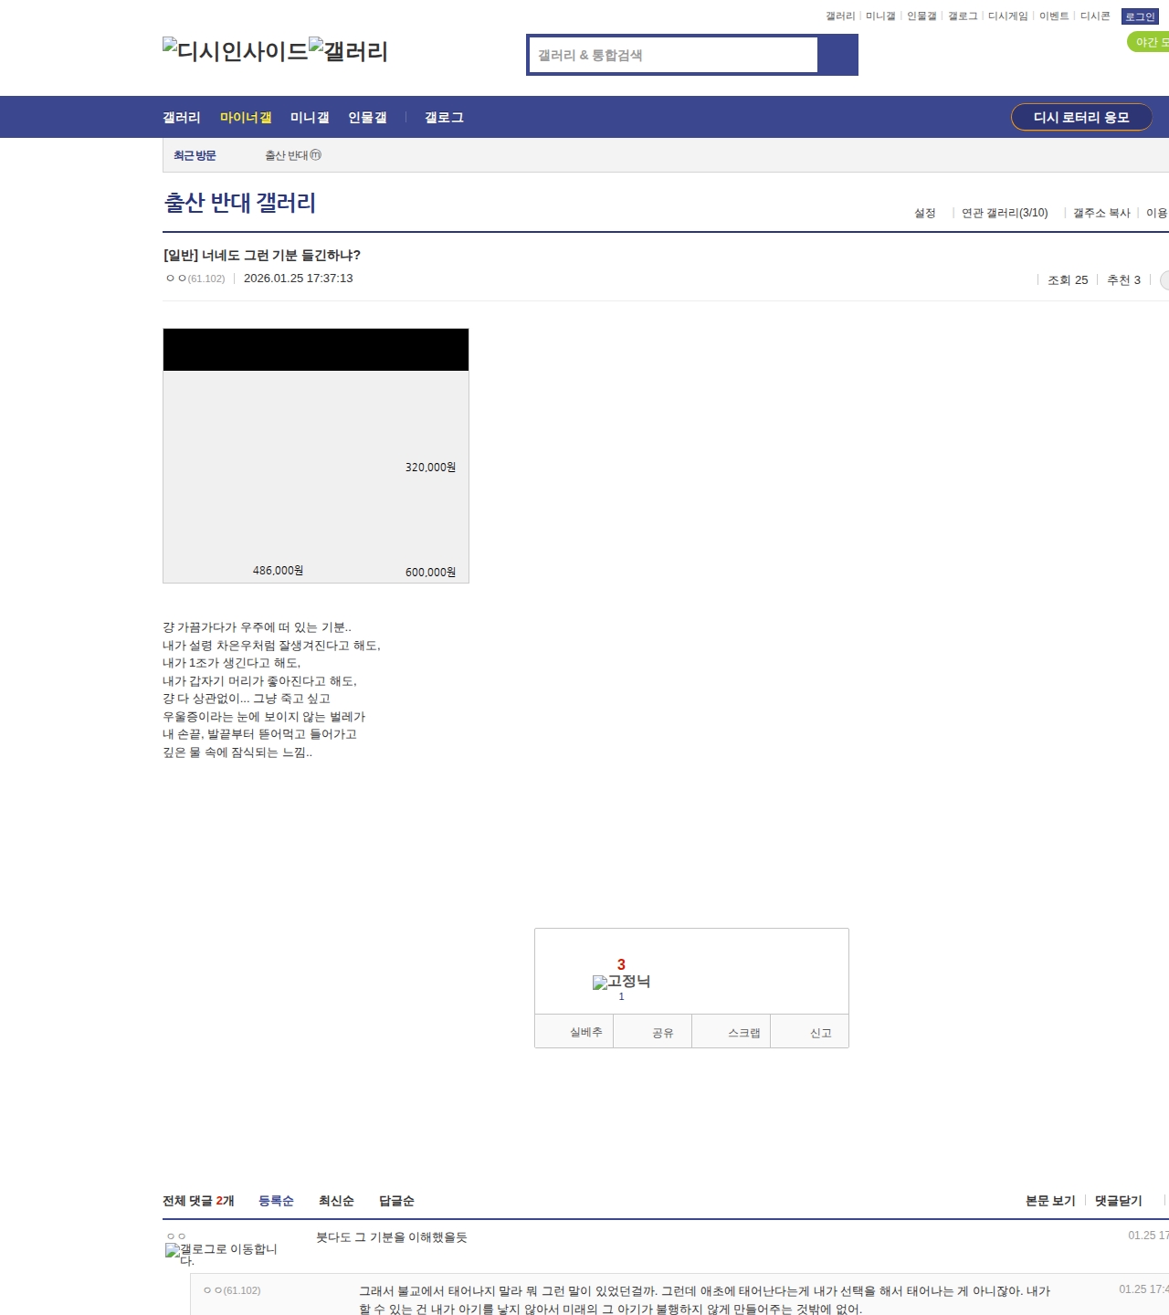Click the 디시 로터리 응모 button
This screenshot has height=1315, width=1169.
[x=1081, y=117]
